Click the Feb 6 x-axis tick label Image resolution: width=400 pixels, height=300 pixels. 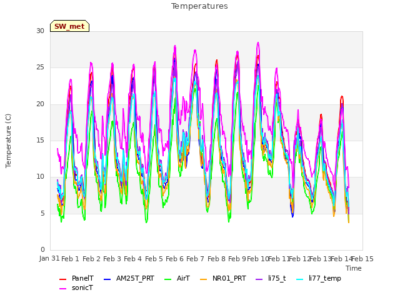point(174,259)
